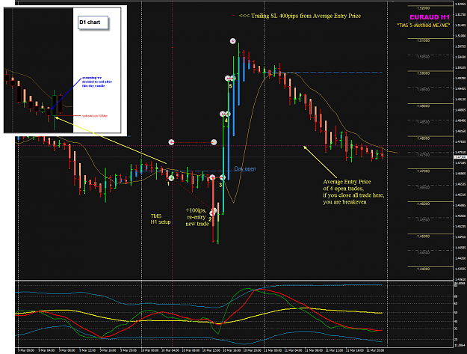Click the highlighted current price tag on the price axis
Image resolution: width=467 pixels, height=354 pixels.
[x=460, y=156]
